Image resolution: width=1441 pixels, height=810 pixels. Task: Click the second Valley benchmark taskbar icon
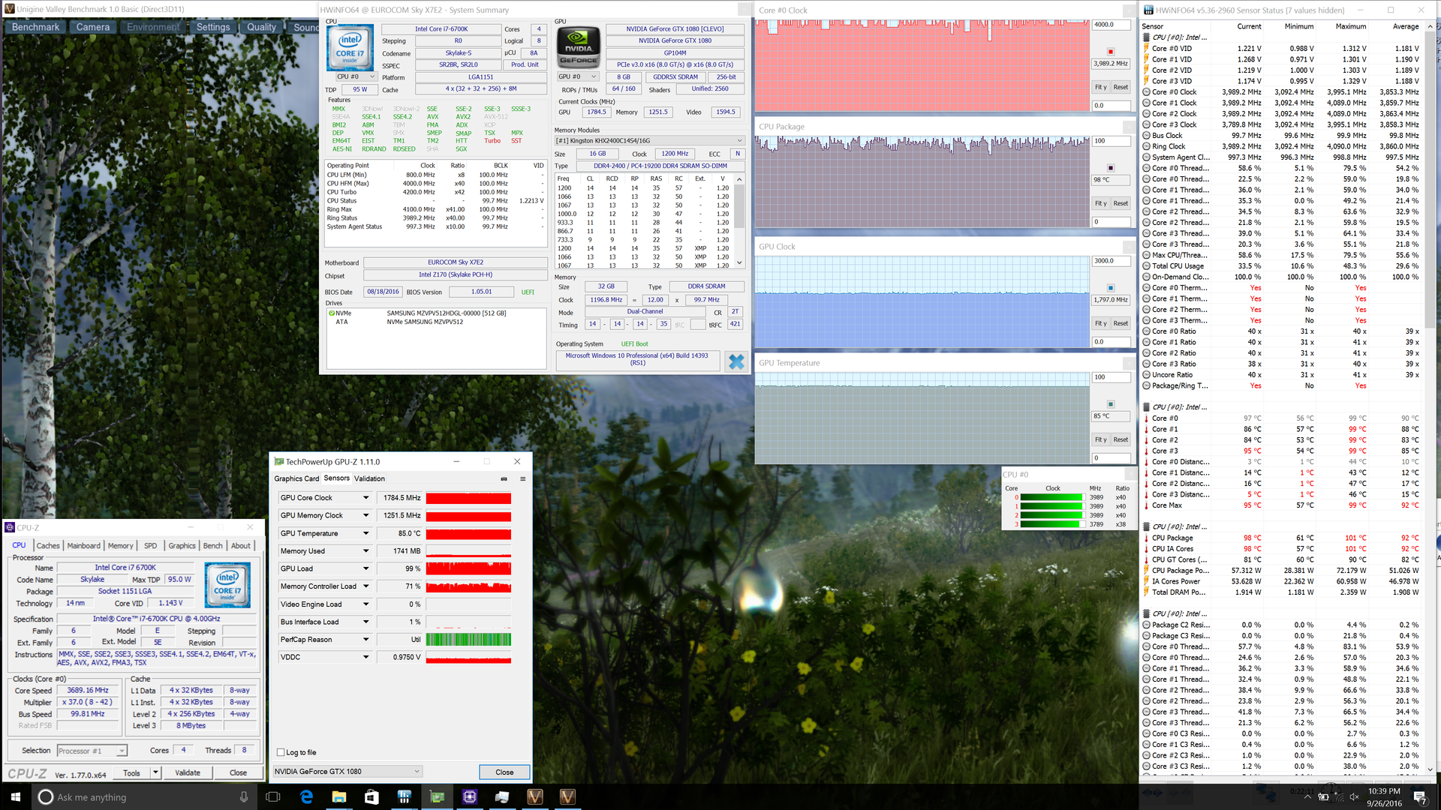tap(567, 796)
